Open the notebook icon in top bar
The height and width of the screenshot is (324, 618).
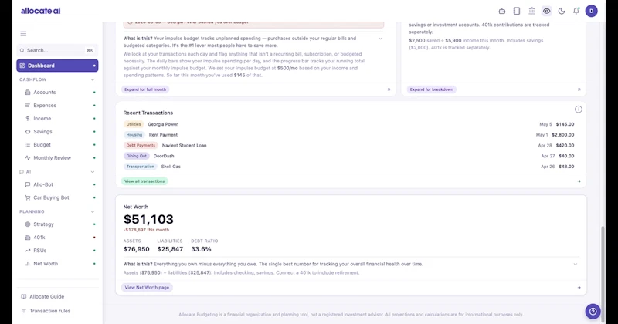pos(517,11)
